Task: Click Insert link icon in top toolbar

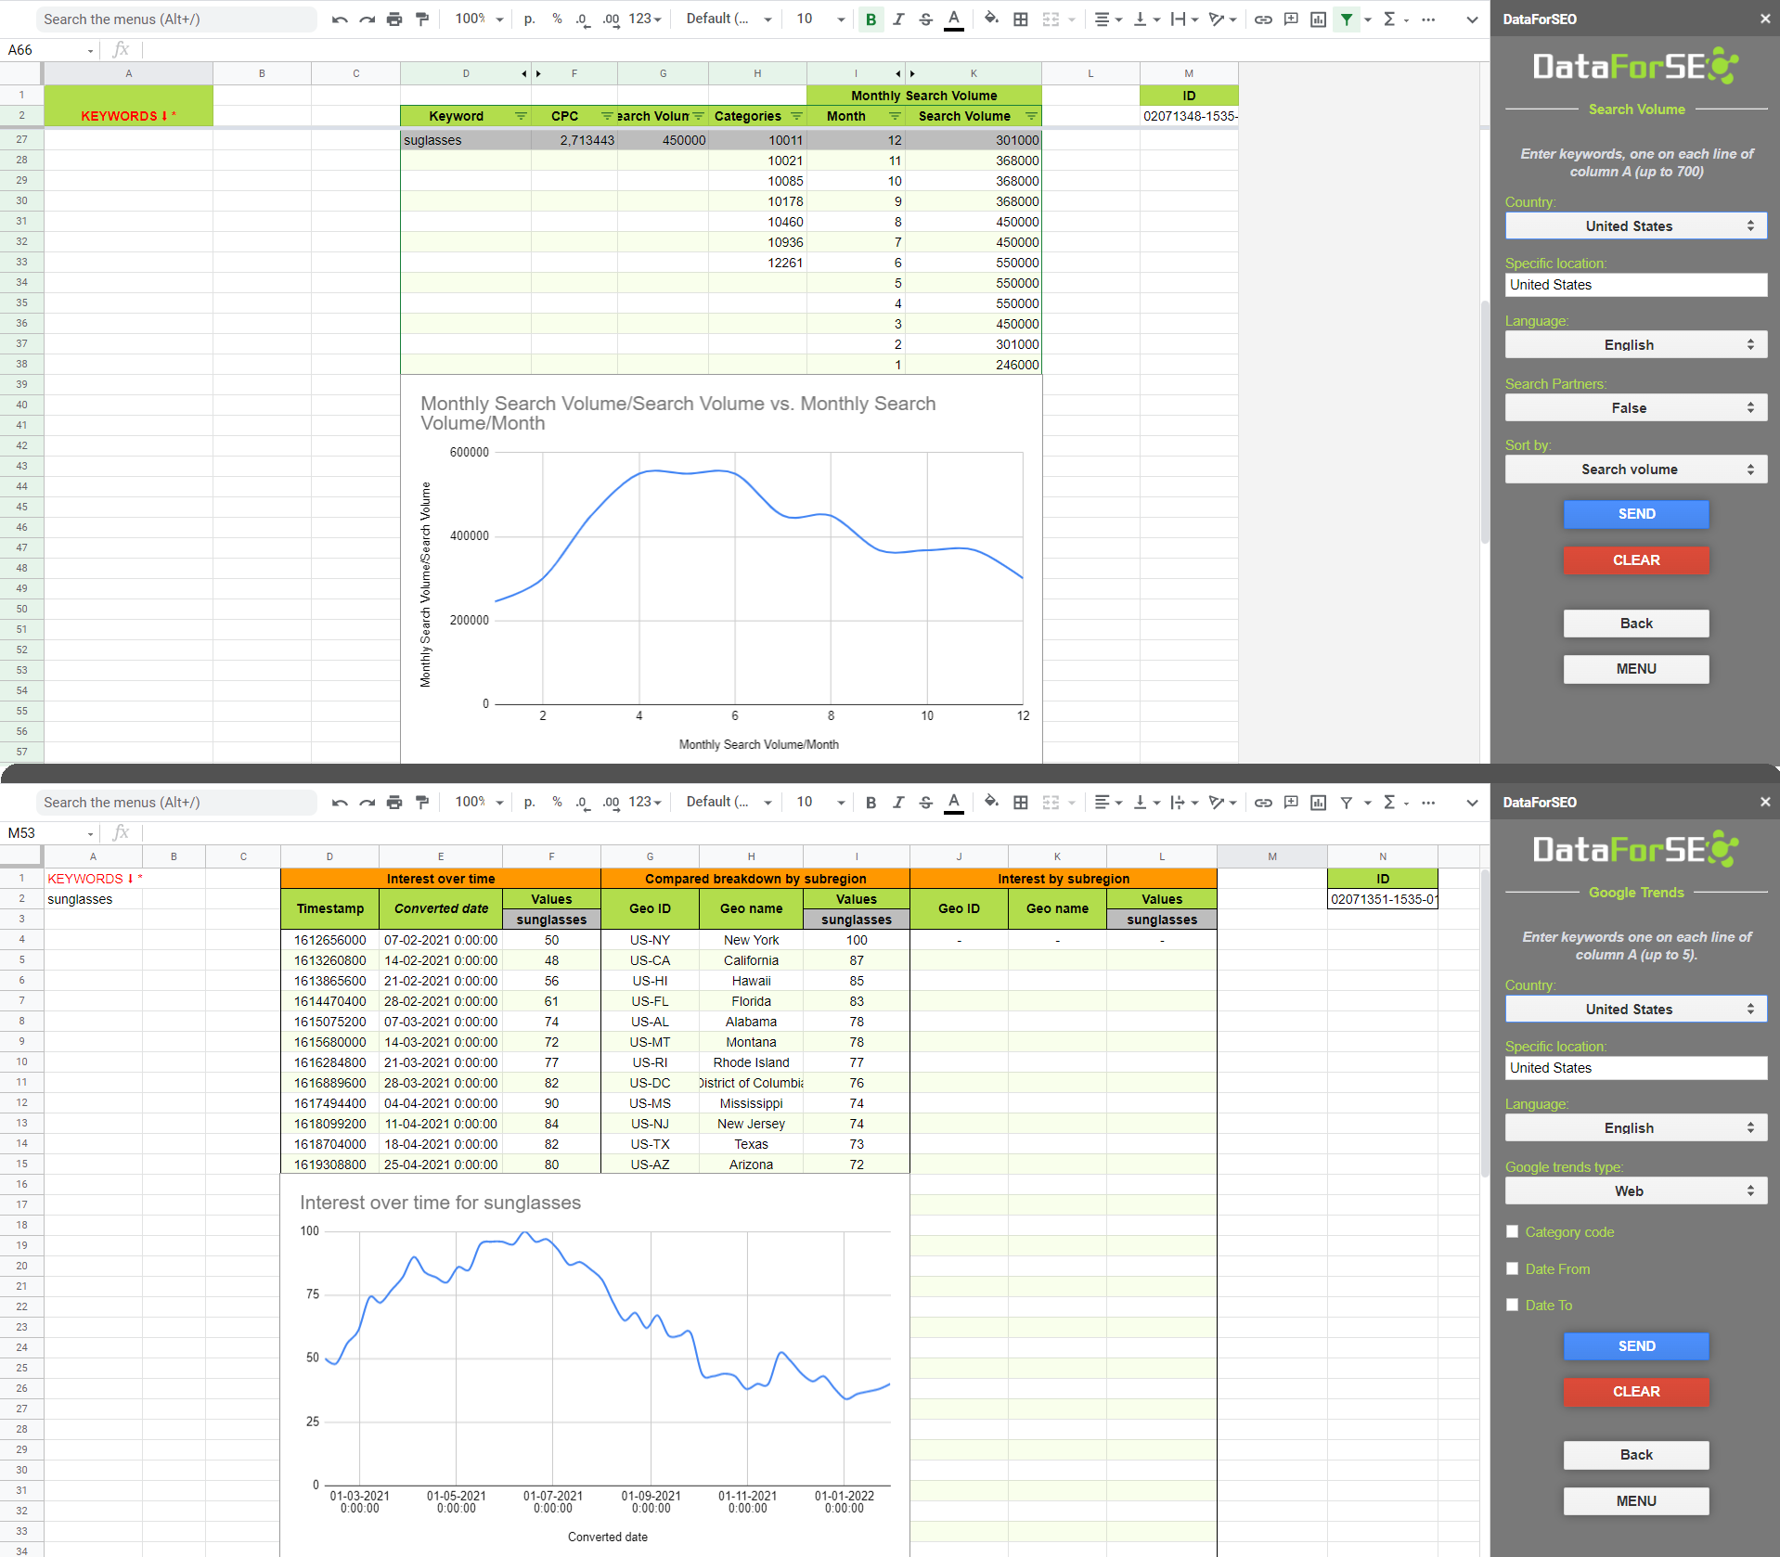Action: [x=1263, y=19]
